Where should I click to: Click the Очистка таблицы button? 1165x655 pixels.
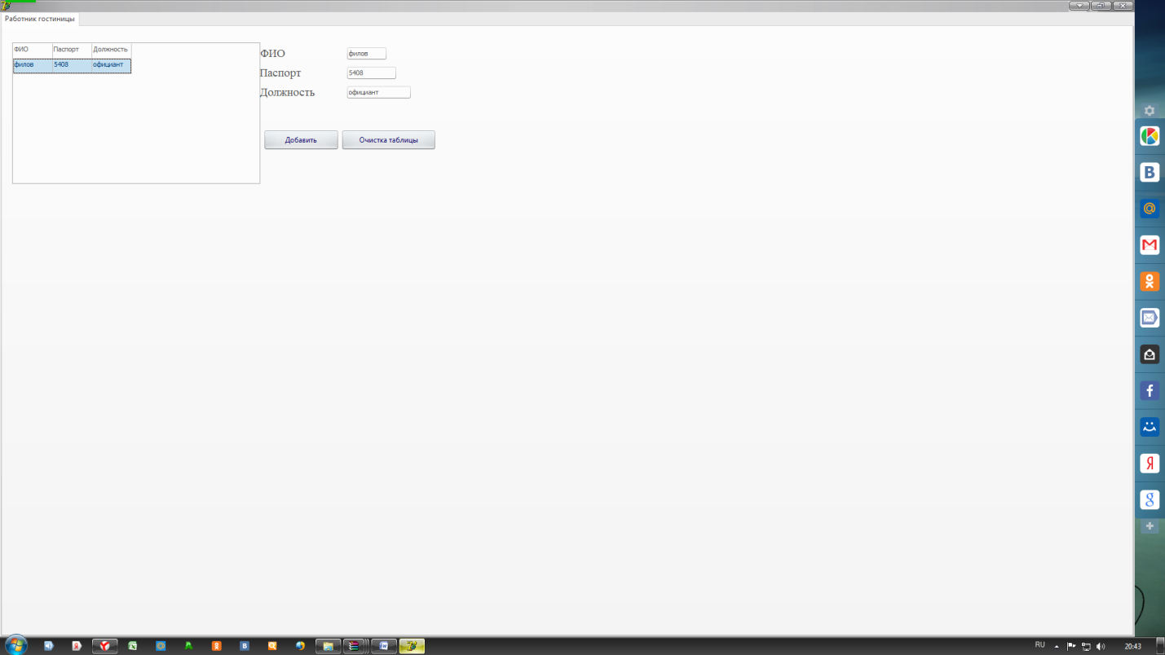pyautogui.click(x=389, y=140)
